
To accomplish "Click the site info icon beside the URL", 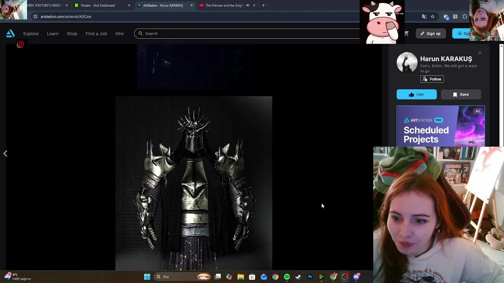I will coord(35,17).
